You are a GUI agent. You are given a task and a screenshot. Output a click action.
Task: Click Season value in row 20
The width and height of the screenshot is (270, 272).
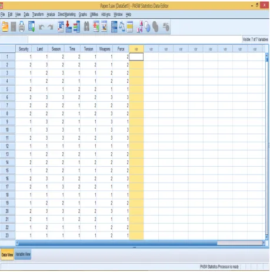pyautogui.click(x=56, y=211)
